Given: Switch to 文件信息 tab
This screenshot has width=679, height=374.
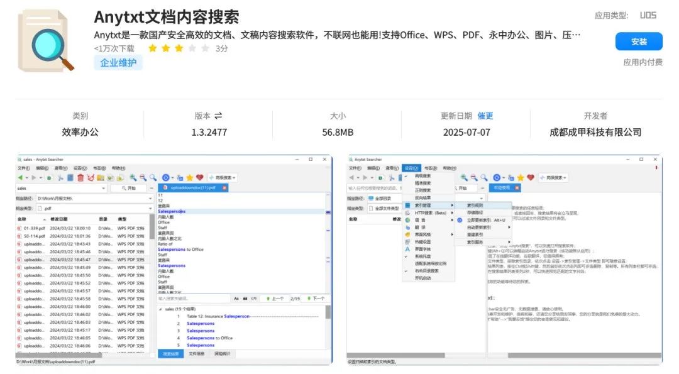Looking at the screenshot, I should tap(196, 354).
